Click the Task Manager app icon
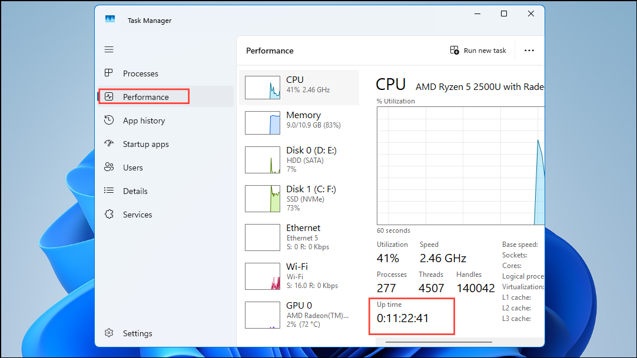 pyautogui.click(x=110, y=19)
